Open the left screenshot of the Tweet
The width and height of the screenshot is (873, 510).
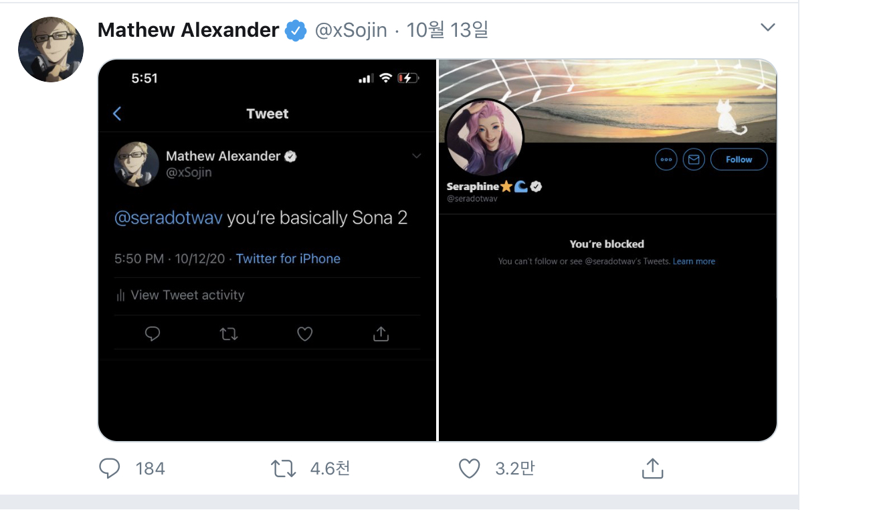[267, 250]
